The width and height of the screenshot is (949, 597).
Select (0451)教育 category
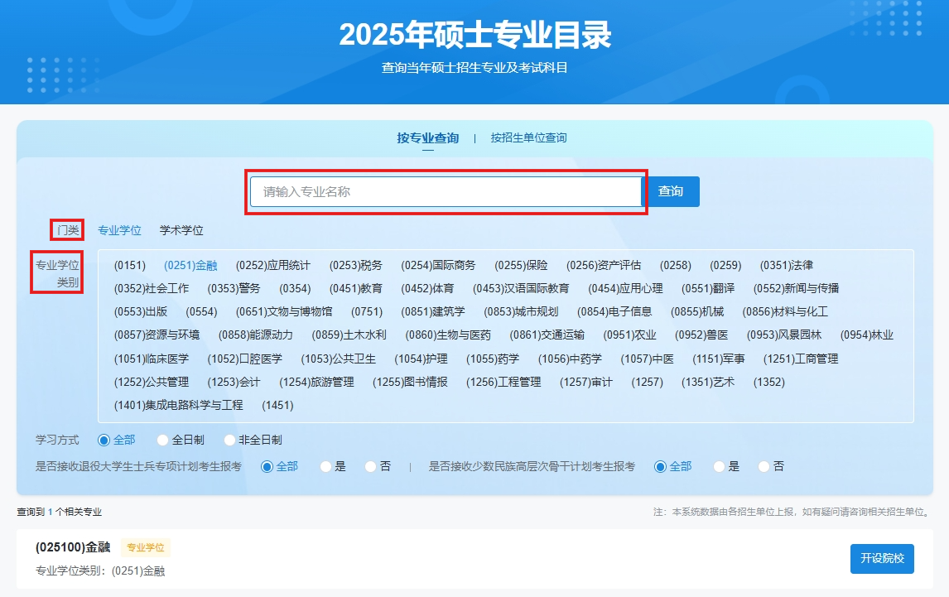point(355,288)
